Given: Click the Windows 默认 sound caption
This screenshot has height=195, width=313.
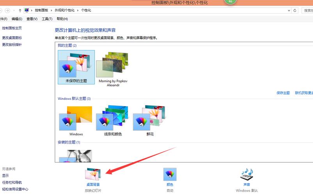Looking at the screenshot, I should point(247,191).
